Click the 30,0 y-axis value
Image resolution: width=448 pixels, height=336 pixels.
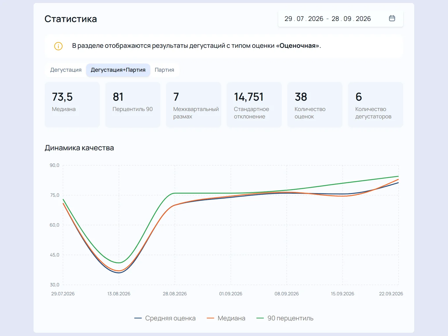54,285
